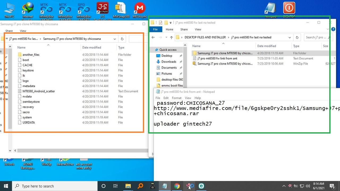This screenshot has width=340, height=191.
Task: Open Notepad Format menu
Action: click(176, 98)
